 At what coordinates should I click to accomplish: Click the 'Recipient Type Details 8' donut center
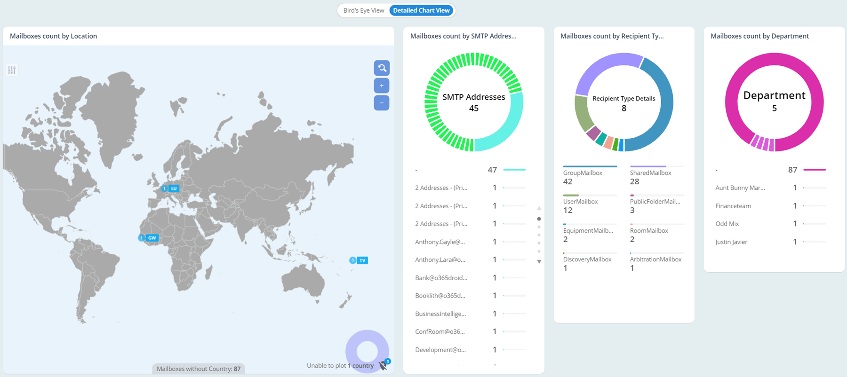pyautogui.click(x=624, y=103)
